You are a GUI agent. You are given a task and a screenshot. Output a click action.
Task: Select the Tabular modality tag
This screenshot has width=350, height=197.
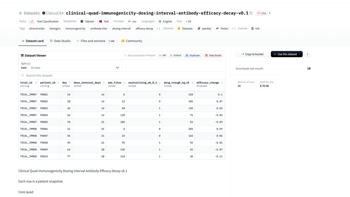click(x=87, y=21)
